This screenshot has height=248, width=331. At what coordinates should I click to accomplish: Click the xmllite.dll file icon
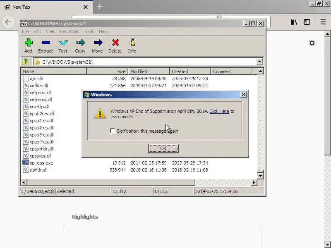tap(26, 86)
